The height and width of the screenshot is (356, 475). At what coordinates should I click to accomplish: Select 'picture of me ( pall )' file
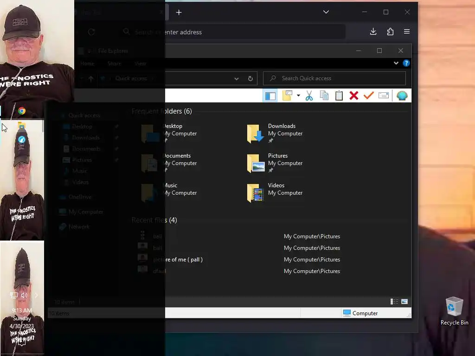coord(178,260)
